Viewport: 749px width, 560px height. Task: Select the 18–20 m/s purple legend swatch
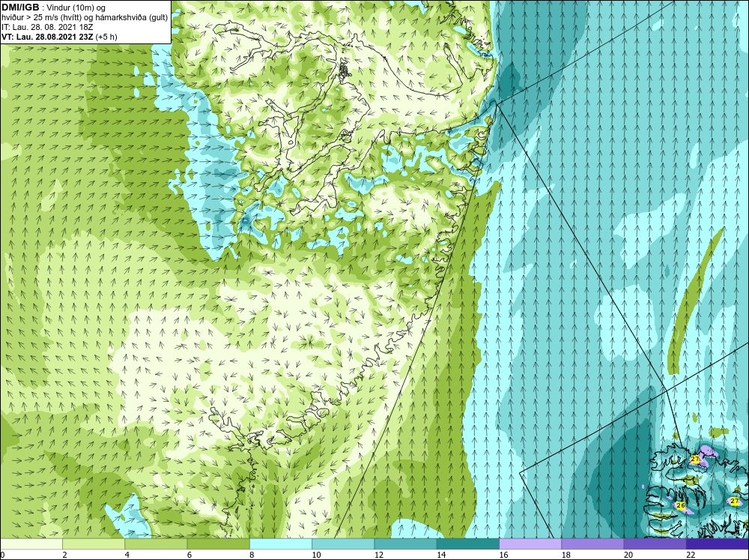(592, 544)
